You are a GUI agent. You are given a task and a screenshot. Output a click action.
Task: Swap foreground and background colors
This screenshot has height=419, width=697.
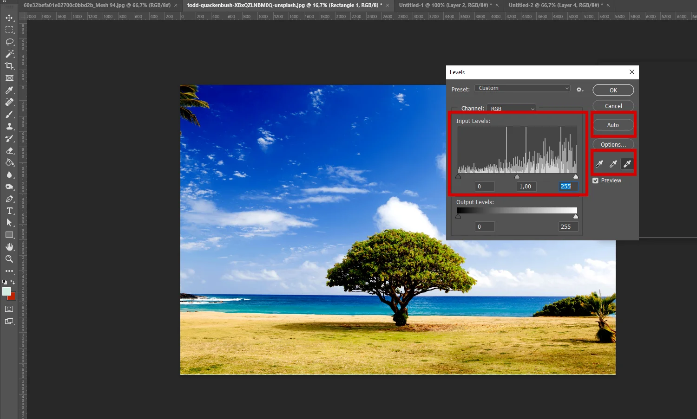(x=13, y=282)
